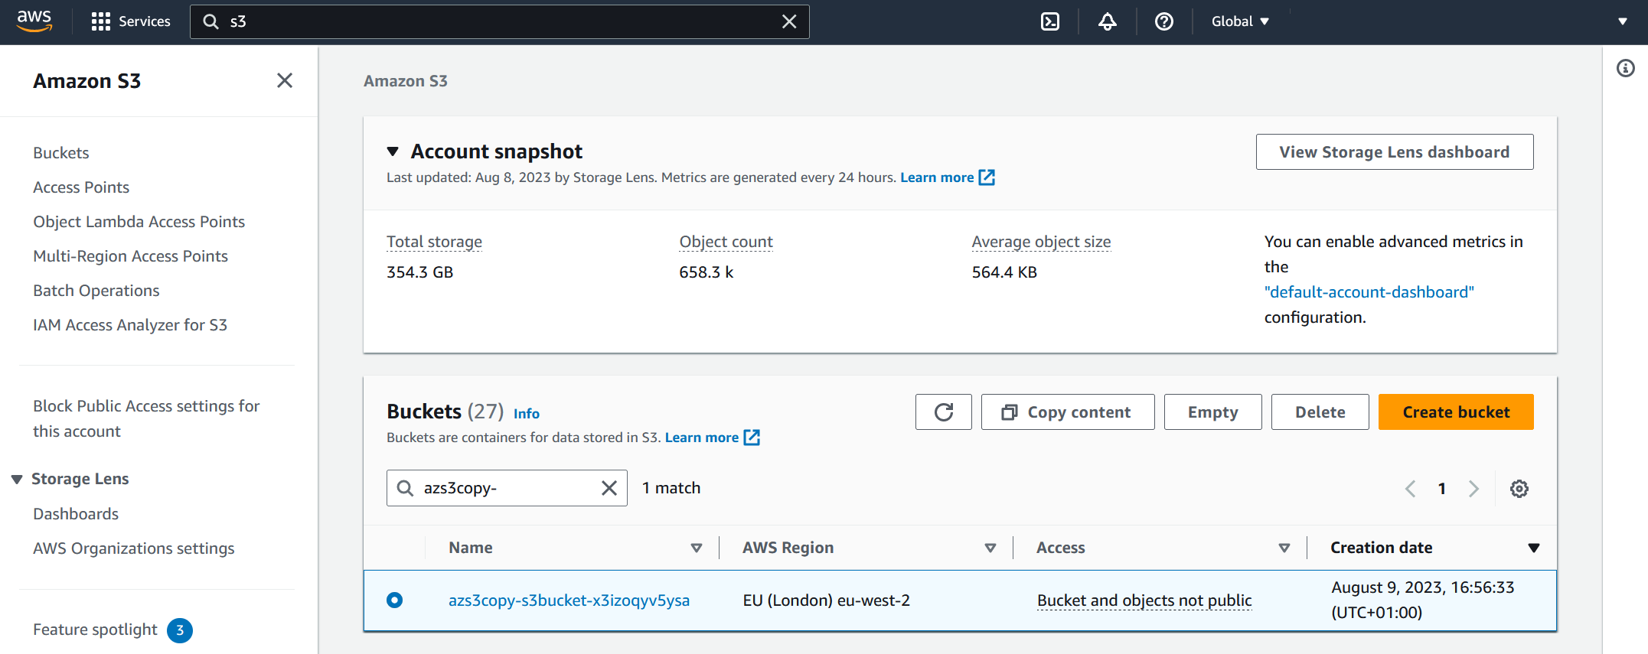Open the Buckets Info link
The image size is (1648, 654).
pyautogui.click(x=527, y=414)
